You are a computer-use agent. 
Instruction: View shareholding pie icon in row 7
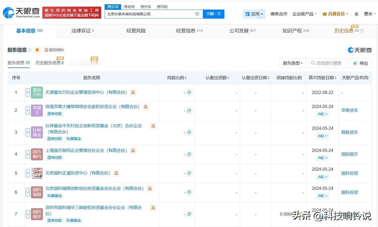[x=189, y=214]
